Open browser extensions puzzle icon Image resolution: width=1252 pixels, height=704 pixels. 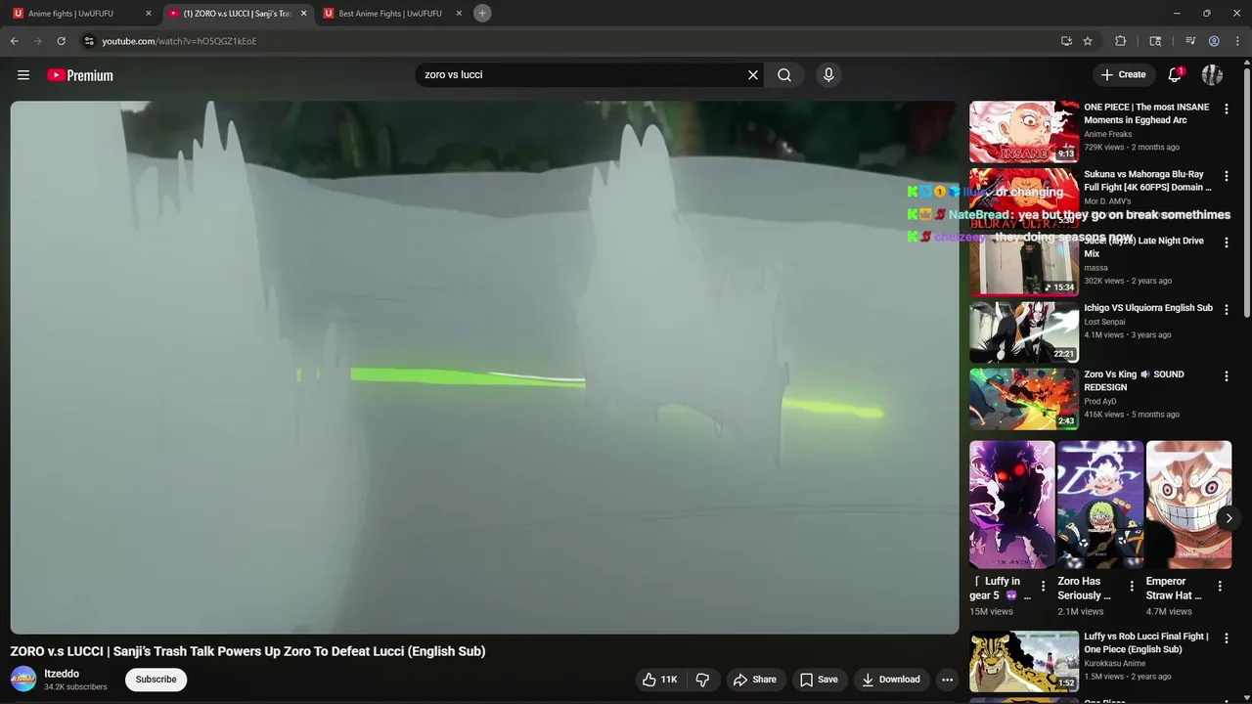(x=1121, y=41)
